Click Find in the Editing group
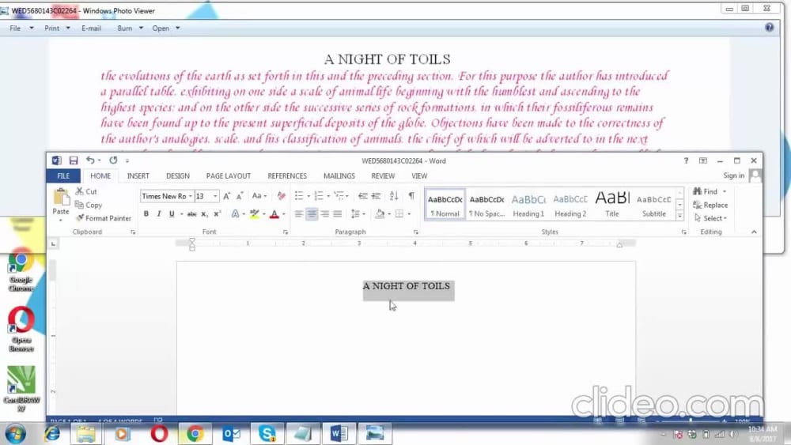791x445 pixels. point(710,191)
